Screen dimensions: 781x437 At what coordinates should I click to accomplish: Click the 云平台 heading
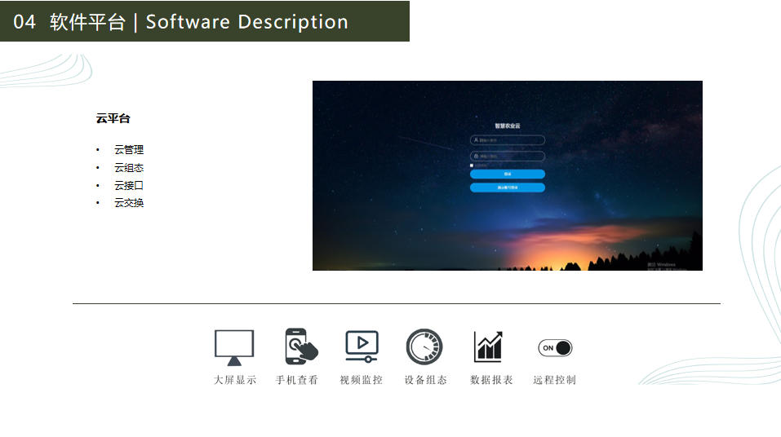click(x=113, y=119)
